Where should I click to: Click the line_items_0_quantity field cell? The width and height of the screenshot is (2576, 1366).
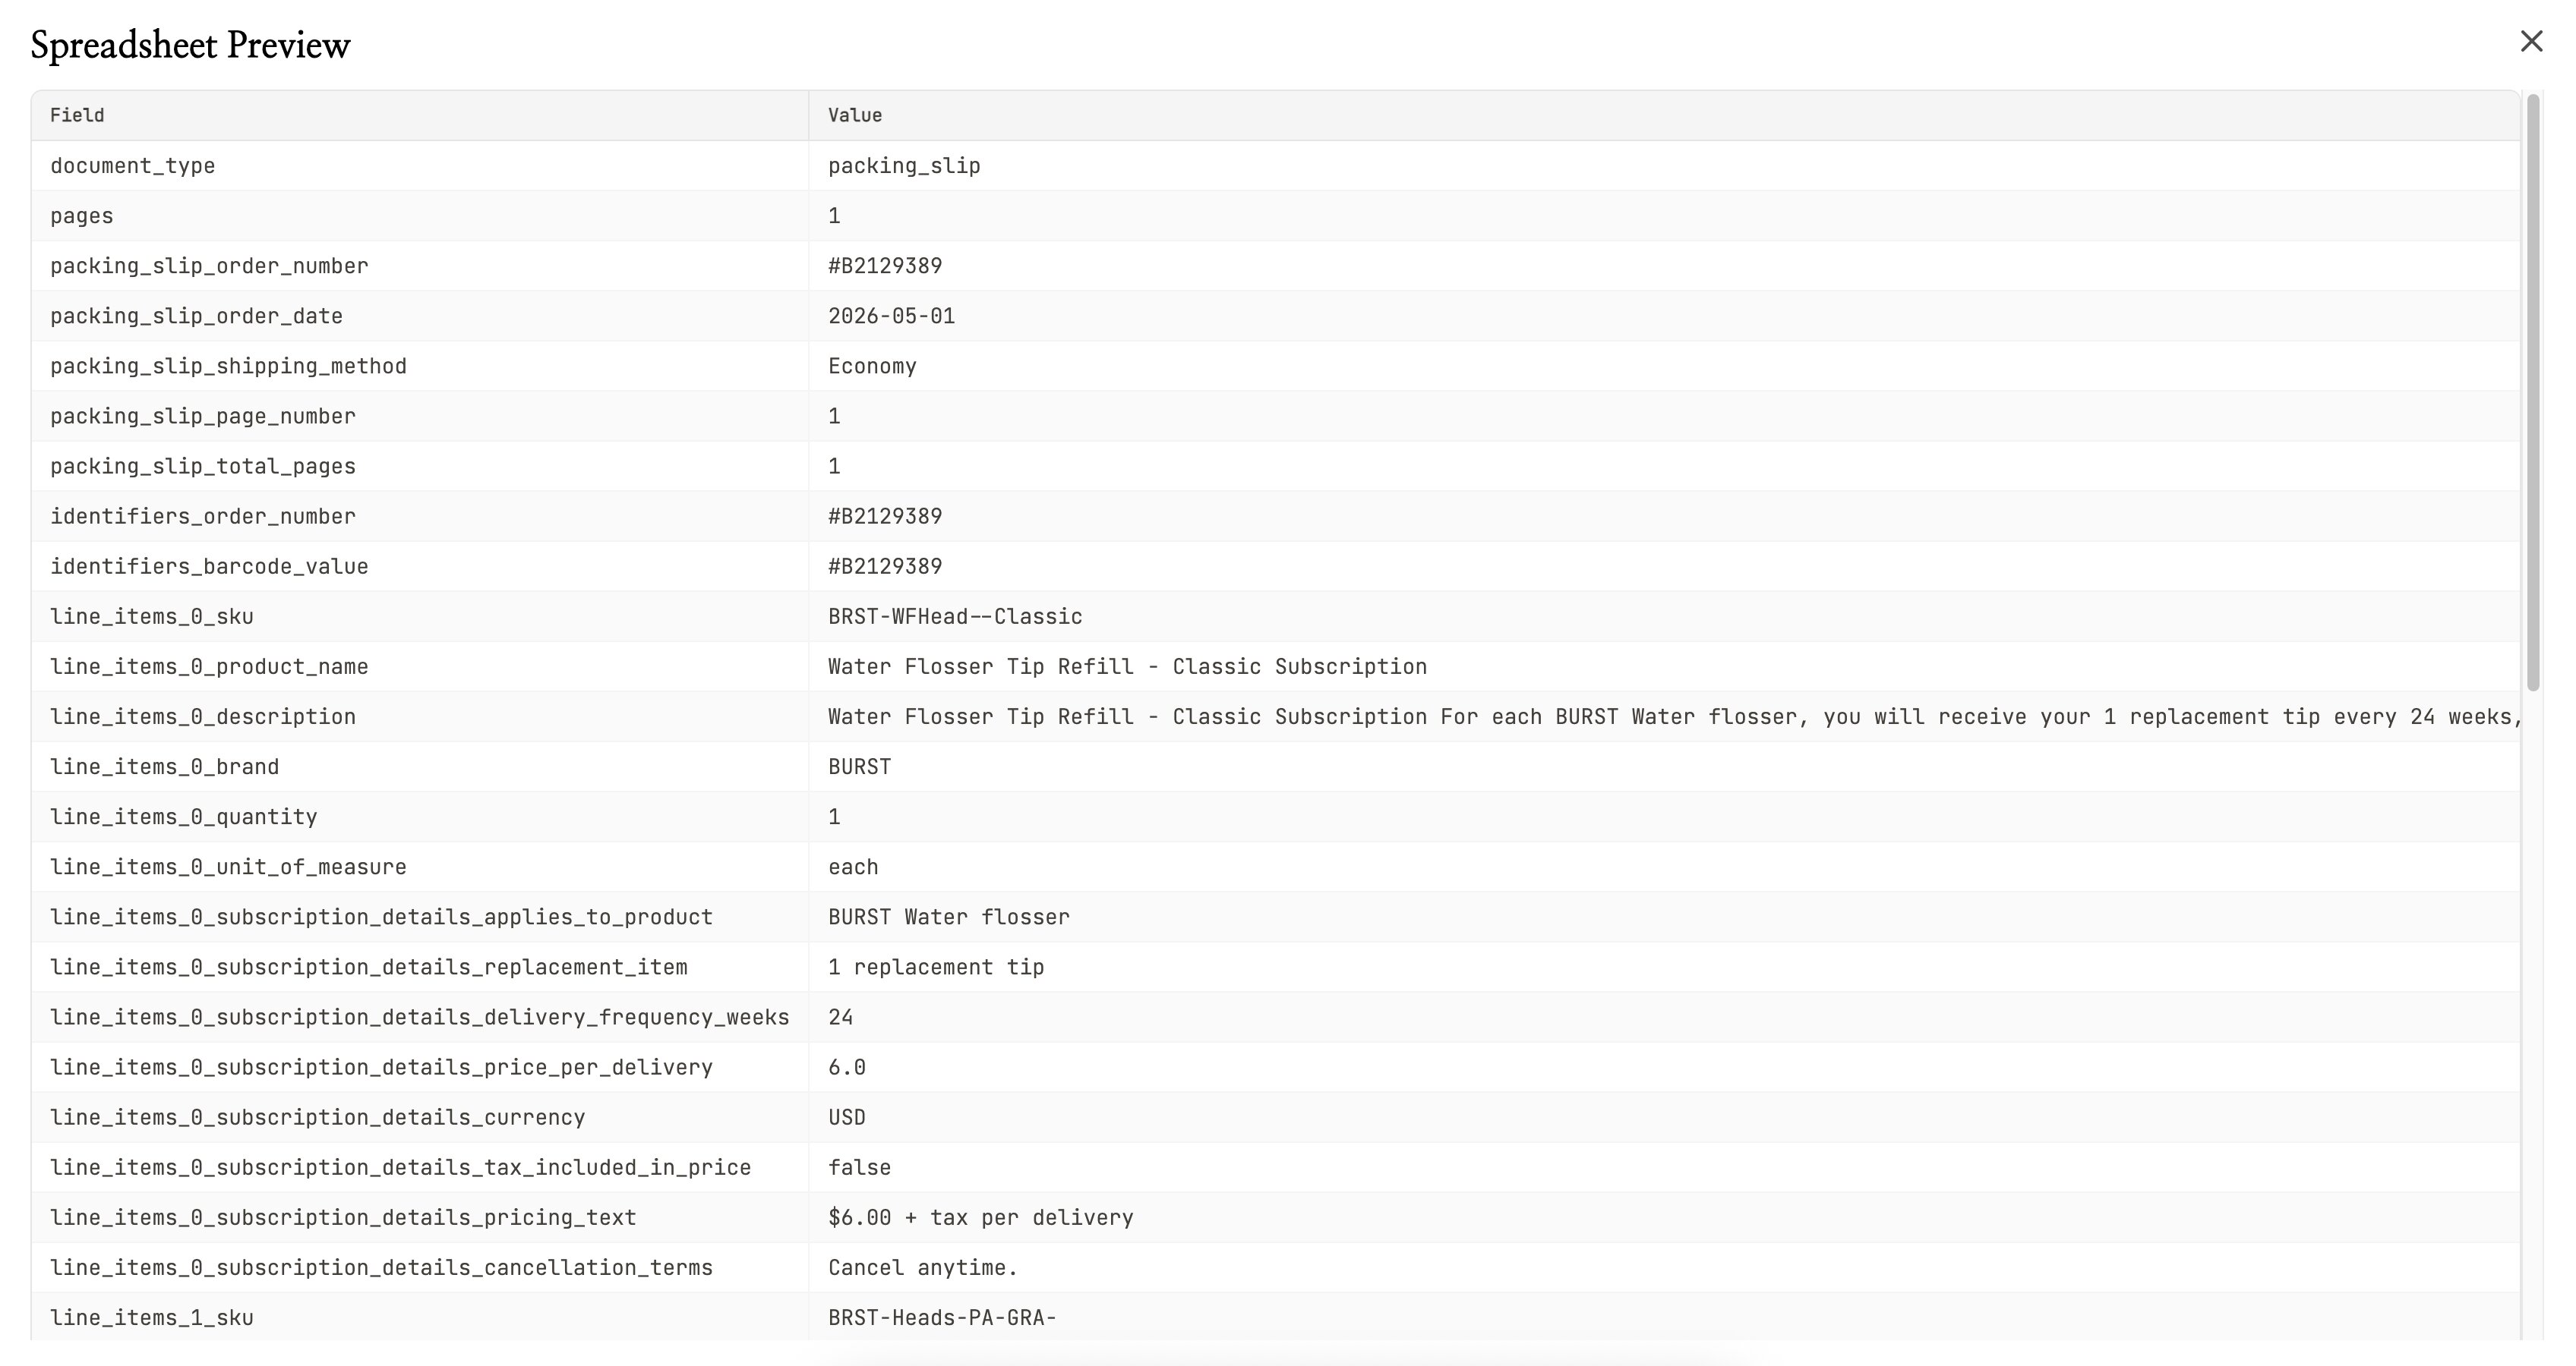420,817
